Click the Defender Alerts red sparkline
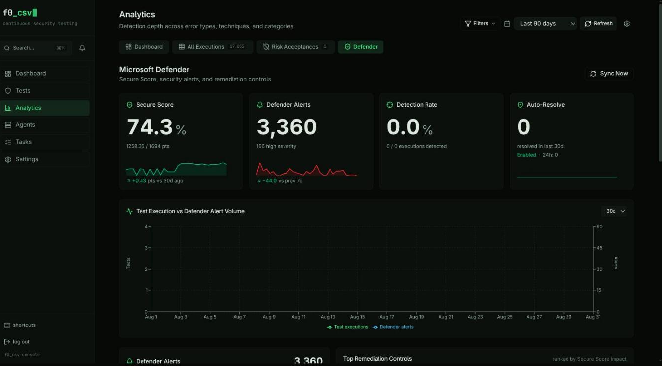The image size is (662, 366). [x=306, y=169]
